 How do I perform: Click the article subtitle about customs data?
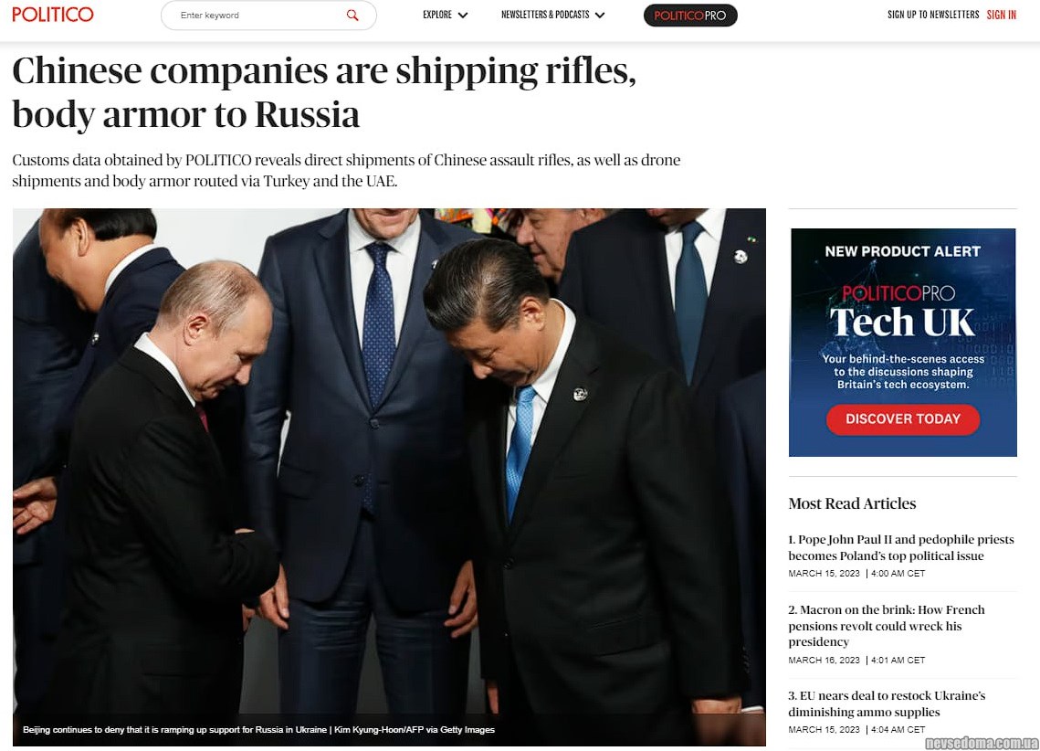[346, 171]
